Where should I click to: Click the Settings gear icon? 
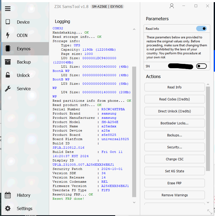click(x=8, y=209)
